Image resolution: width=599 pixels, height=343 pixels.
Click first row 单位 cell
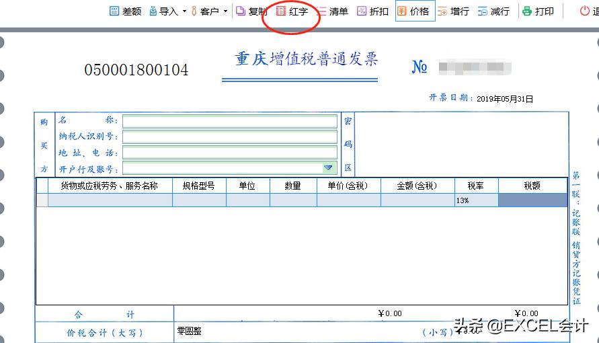click(x=248, y=200)
